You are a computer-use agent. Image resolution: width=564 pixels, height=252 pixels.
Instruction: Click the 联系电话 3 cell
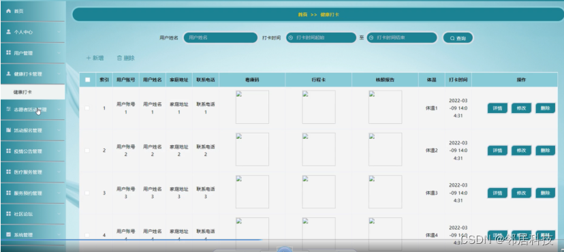[206, 193]
